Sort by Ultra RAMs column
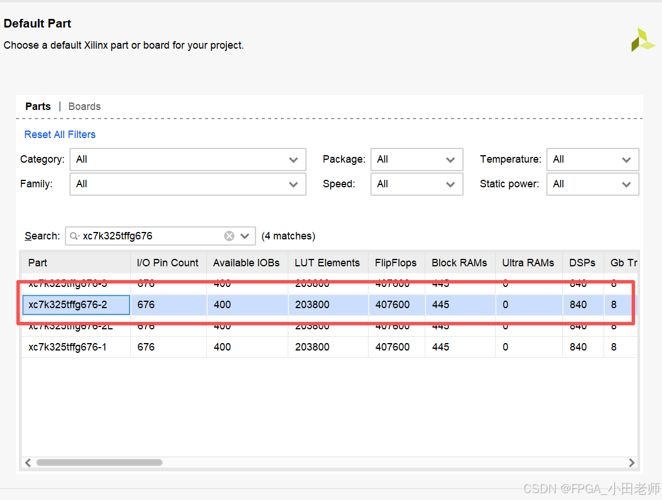Image resolution: width=662 pixels, height=500 pixels. (x=529, y=263)
